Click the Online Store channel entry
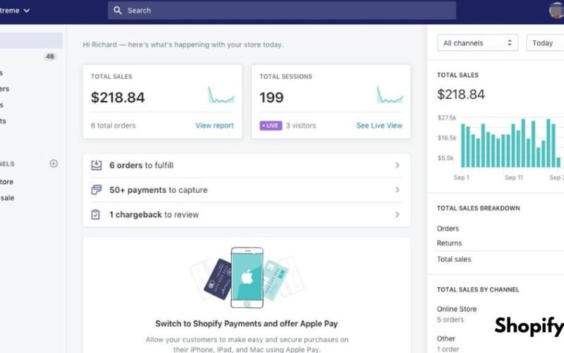 tap(457, 309)
